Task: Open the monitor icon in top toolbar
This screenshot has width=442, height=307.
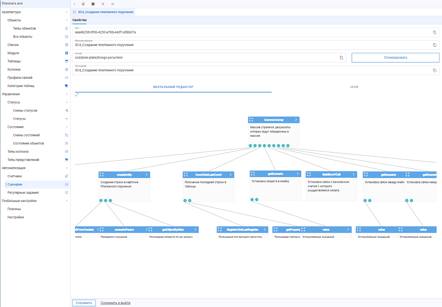Action: click(x=83, y=4)
